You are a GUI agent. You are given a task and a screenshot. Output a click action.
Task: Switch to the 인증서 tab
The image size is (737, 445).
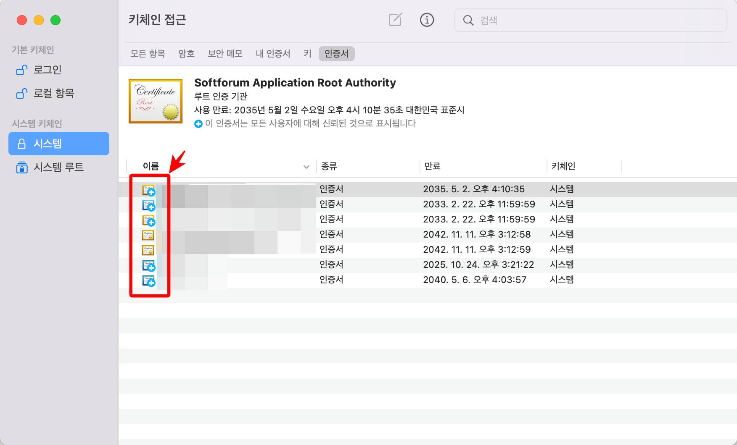pos(336,54)
